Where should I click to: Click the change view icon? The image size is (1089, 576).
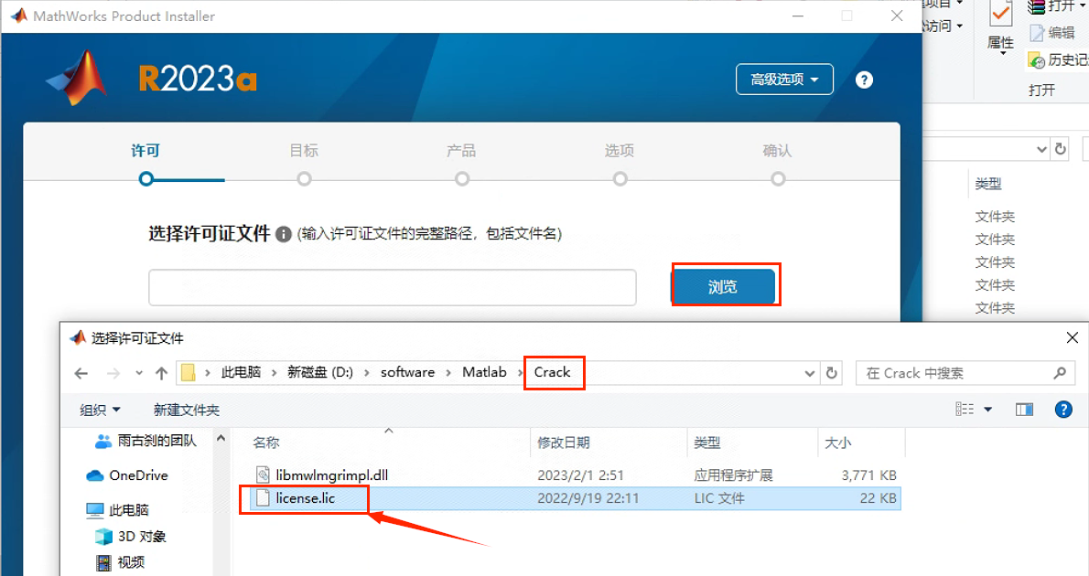pos(965,410)
